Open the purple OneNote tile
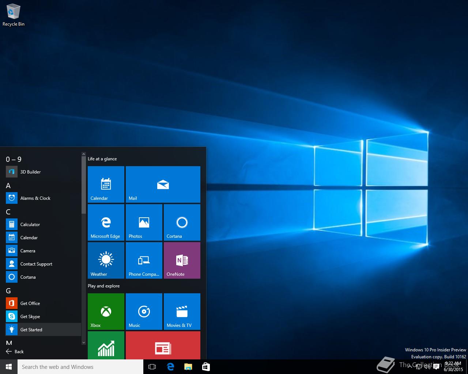The width and height of the screenshot is (468, 374). coord(182,260)
